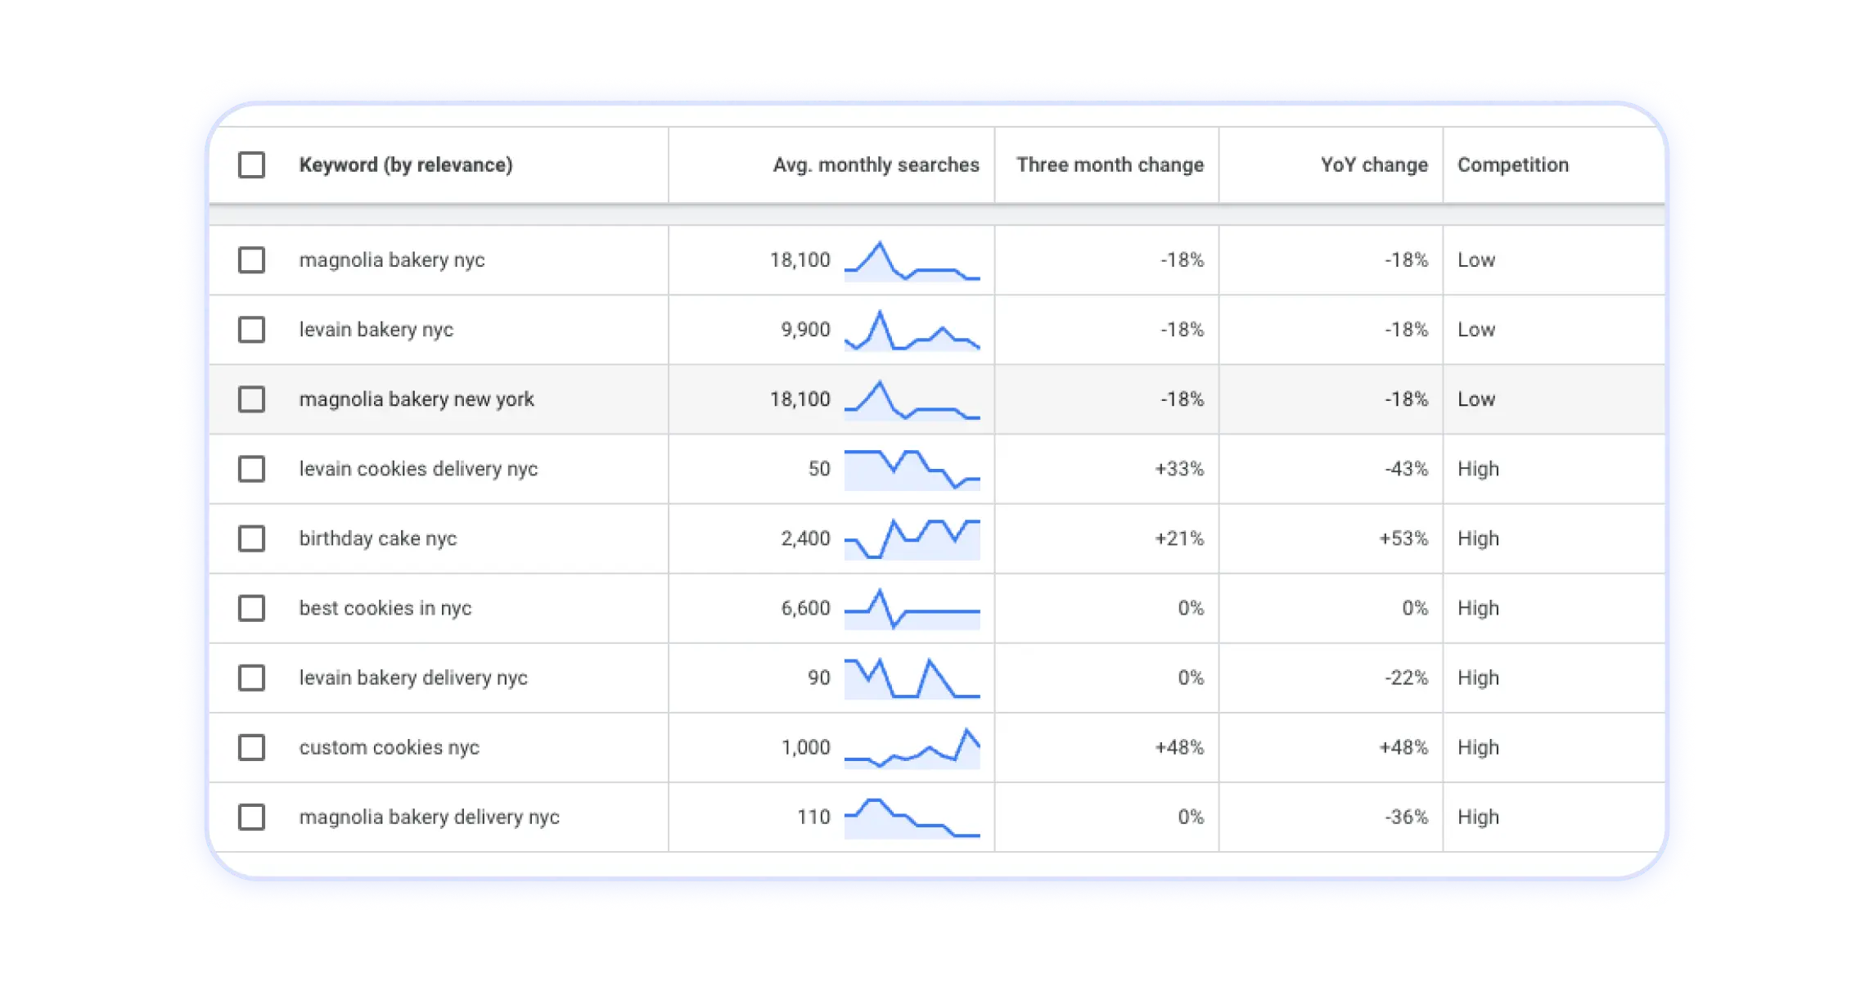The image size is (1874, 982).
Task: Expand the Keyword by relevance column sorter
Action: pyautogui.click(x=404, y=165)
